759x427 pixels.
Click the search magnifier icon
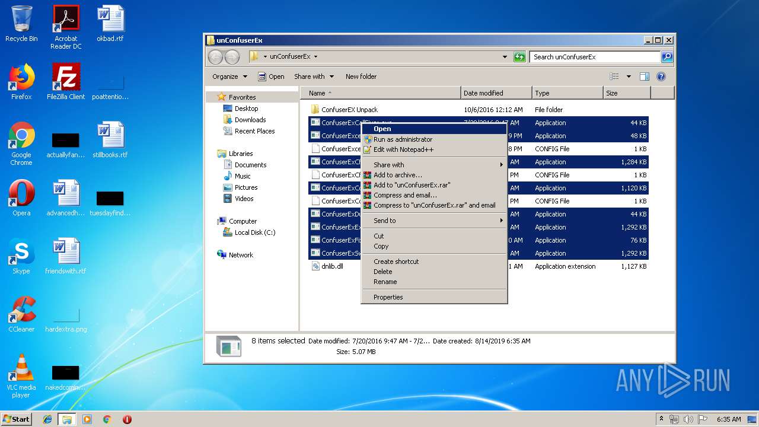(667, 57)
